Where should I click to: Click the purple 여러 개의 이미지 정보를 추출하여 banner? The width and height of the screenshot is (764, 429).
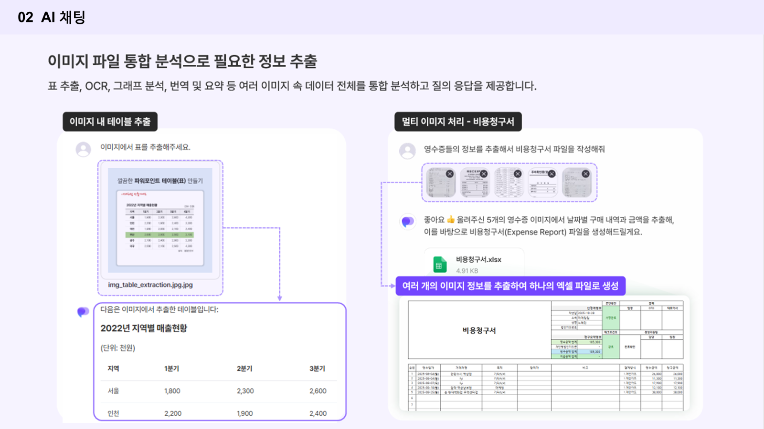click(510, 286)
